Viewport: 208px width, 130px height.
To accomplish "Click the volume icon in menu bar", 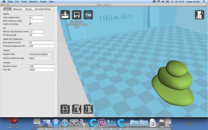I will [x=163, y=2].
